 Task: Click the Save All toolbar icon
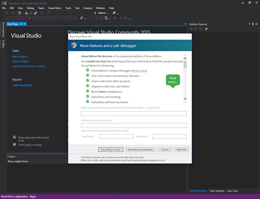[x=35, y=13]
